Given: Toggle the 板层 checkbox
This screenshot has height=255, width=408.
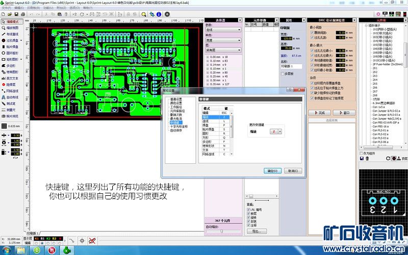Looking at the screenshot, I should click(248, 213).
